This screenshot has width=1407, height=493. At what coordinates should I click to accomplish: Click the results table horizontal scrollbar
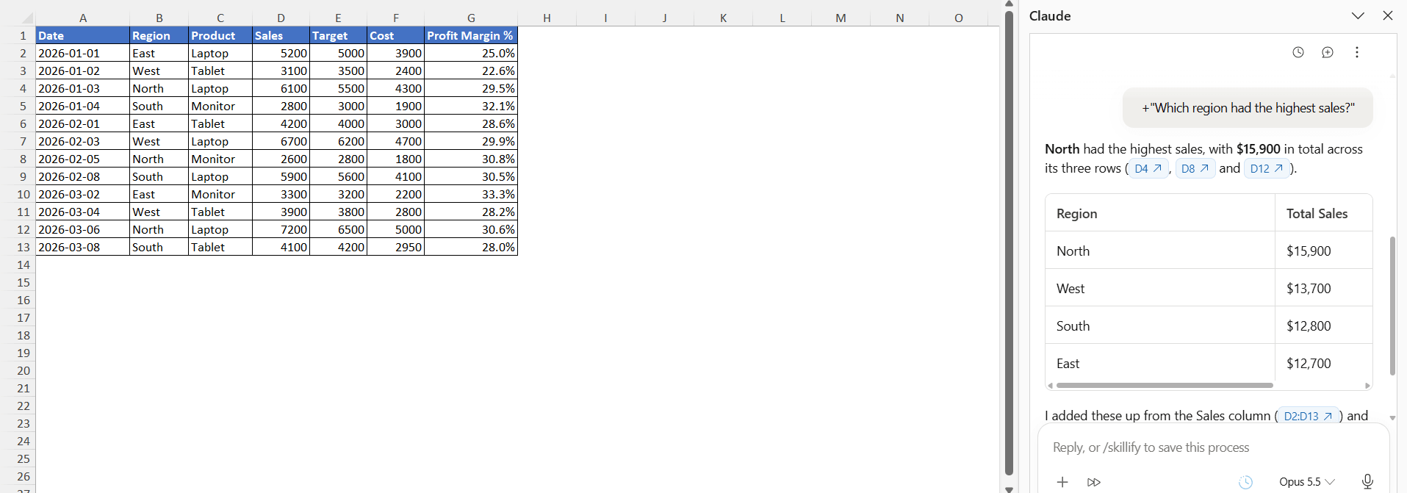(x=1165, y=385)
